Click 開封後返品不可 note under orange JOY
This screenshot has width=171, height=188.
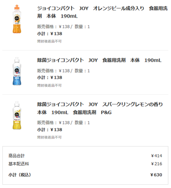(x=49, y=41)
